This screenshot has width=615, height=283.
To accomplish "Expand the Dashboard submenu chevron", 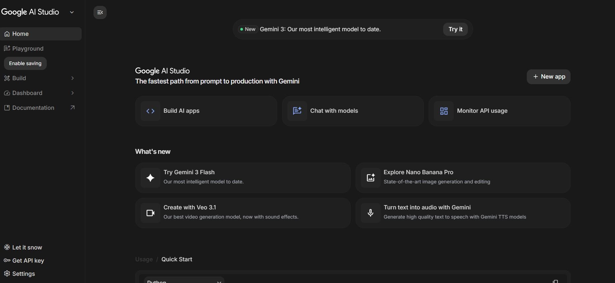I will coord(72,93).
